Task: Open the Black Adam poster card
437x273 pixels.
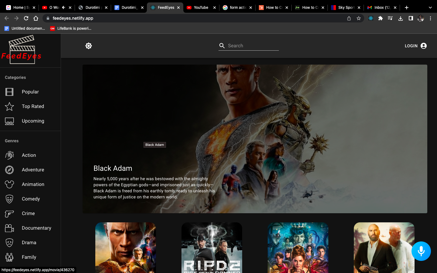Action: pos(126,248)
